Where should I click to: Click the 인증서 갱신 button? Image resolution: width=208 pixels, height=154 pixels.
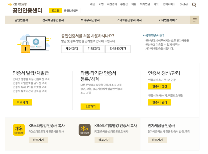(x=160, y=86)
